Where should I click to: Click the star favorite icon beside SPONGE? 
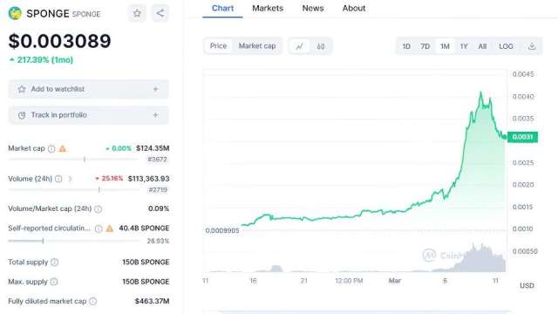point(137,14)
